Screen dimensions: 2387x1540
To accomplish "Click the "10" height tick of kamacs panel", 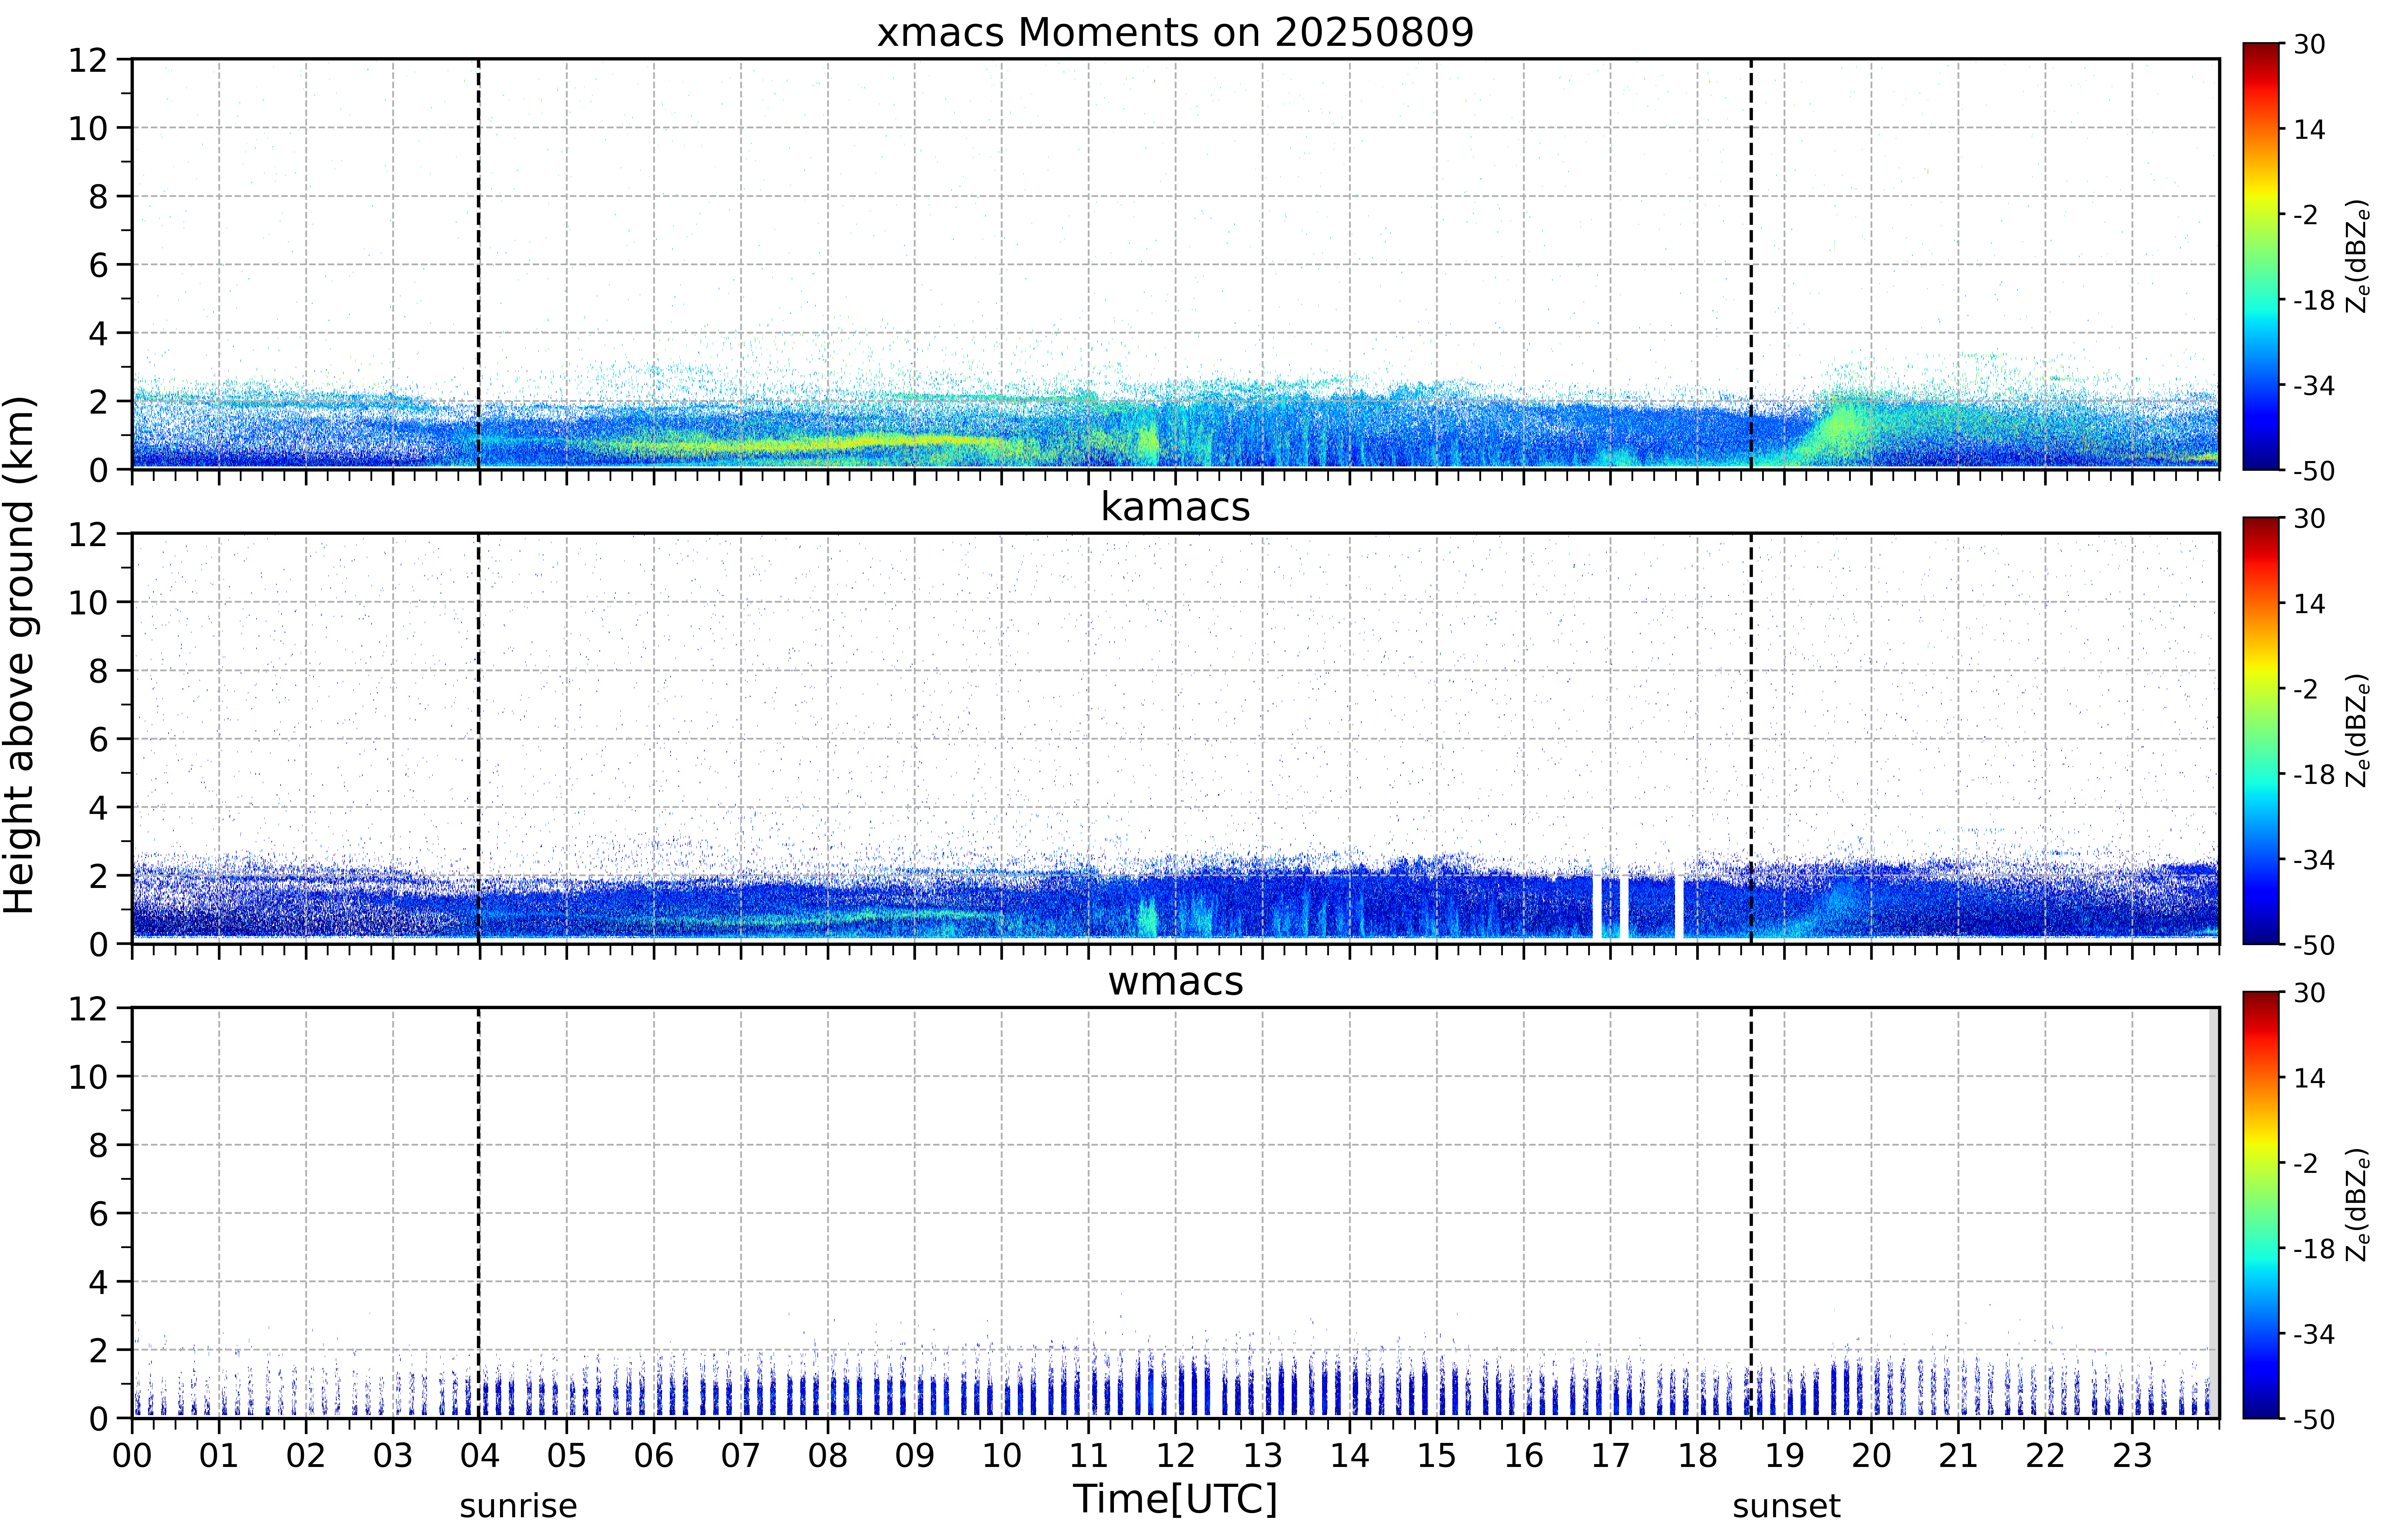I will click(x=88, y=603).
